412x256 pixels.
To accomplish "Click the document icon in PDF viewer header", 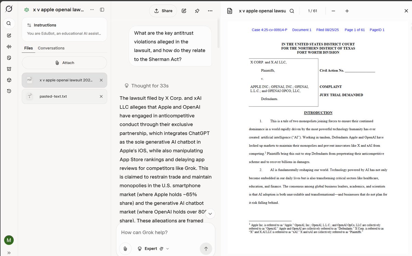I will point(230,11).
